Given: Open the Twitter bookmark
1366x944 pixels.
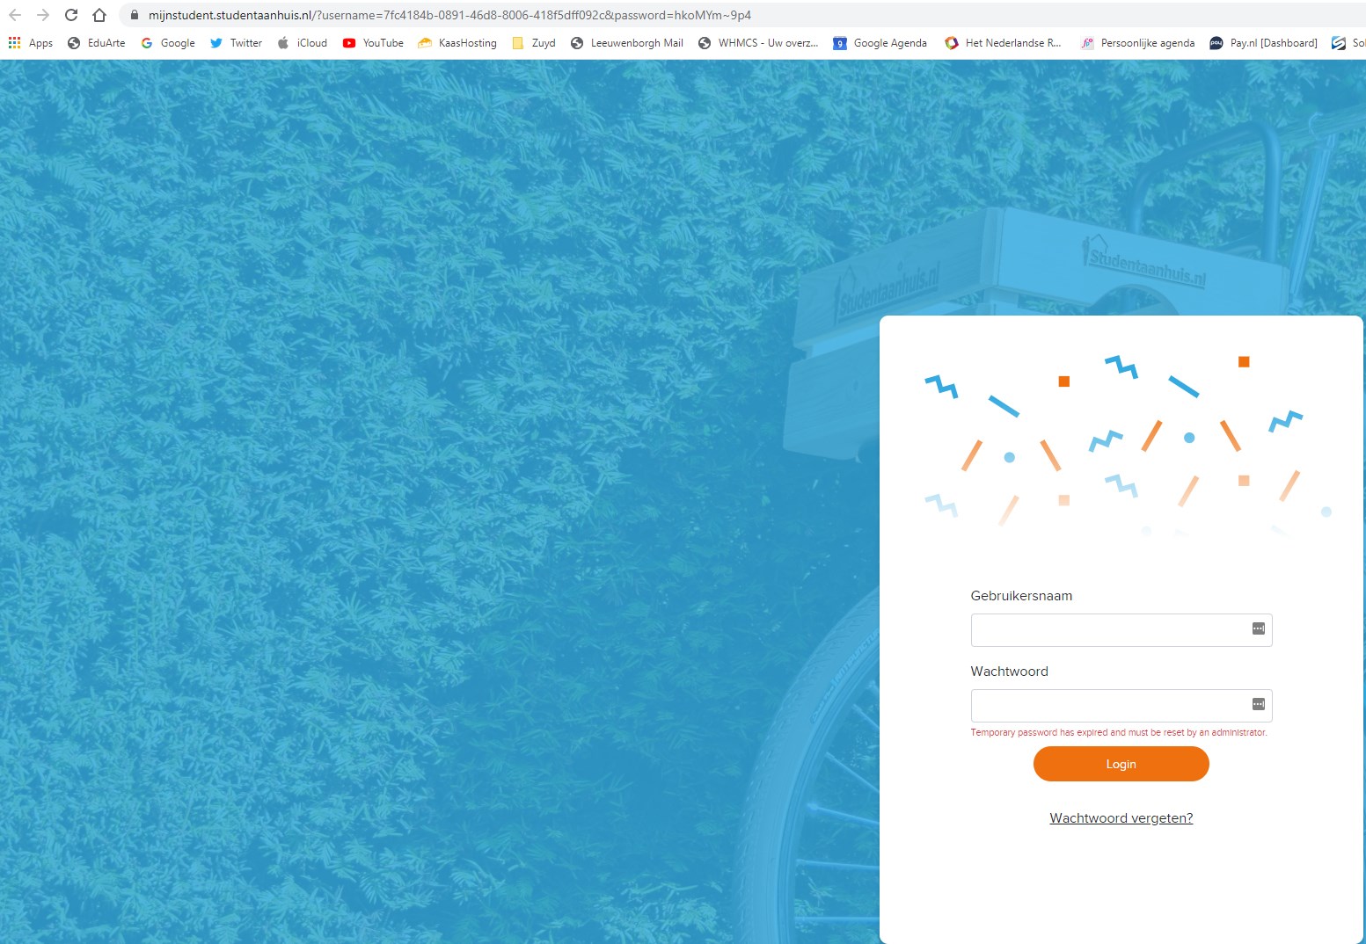Looking at the screenshot, I should (236, 43).
